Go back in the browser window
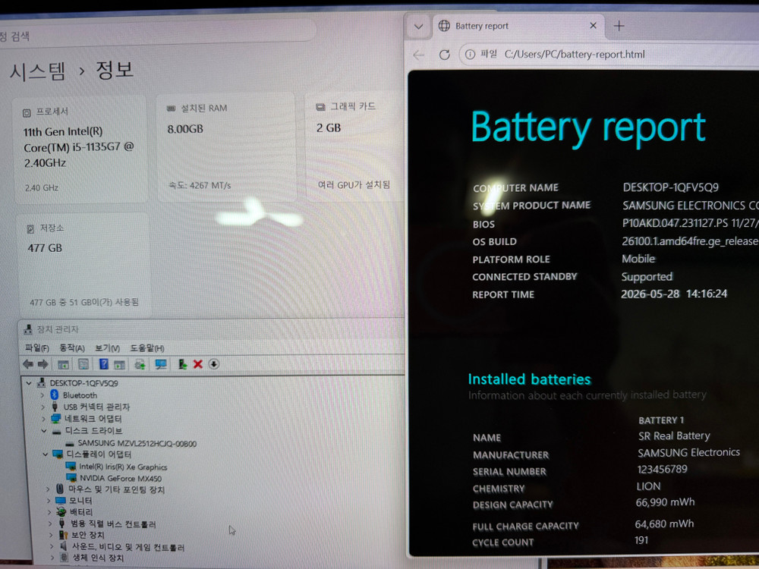Viewport: 759px width, 569px height. point(419,55)
